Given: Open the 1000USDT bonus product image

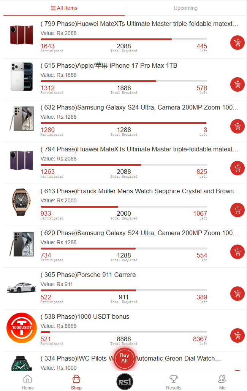Looking at the screenshot, I should click(x=22, y=328).
